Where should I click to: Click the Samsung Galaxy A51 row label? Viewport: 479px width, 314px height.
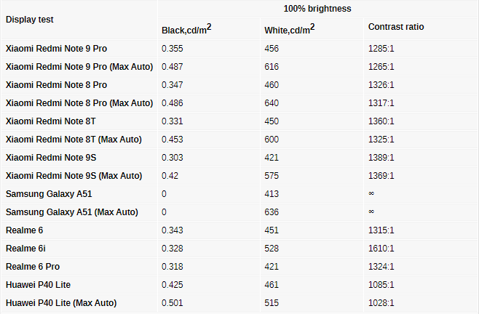(x=49, y=194)
